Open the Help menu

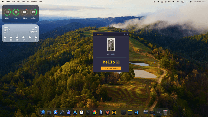coord(40,2)
